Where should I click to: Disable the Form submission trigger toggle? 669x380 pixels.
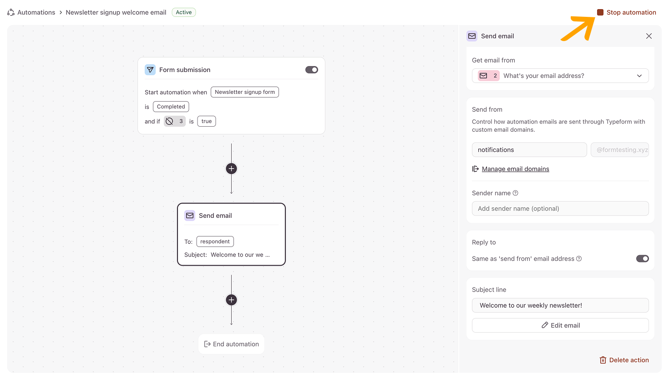click(x=312, y=70)
